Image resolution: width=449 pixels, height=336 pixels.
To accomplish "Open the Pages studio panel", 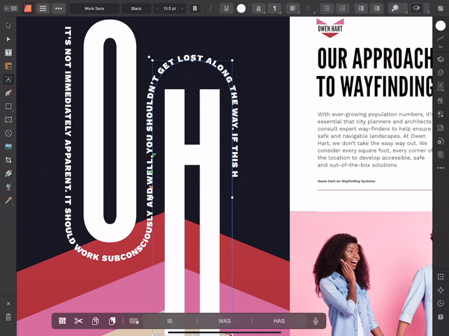I will click(441, 72).
